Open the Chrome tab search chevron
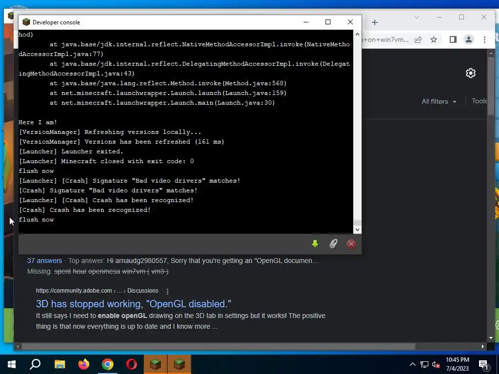Image resolution: width=499 pixels, height=374 pixels. 417,17
